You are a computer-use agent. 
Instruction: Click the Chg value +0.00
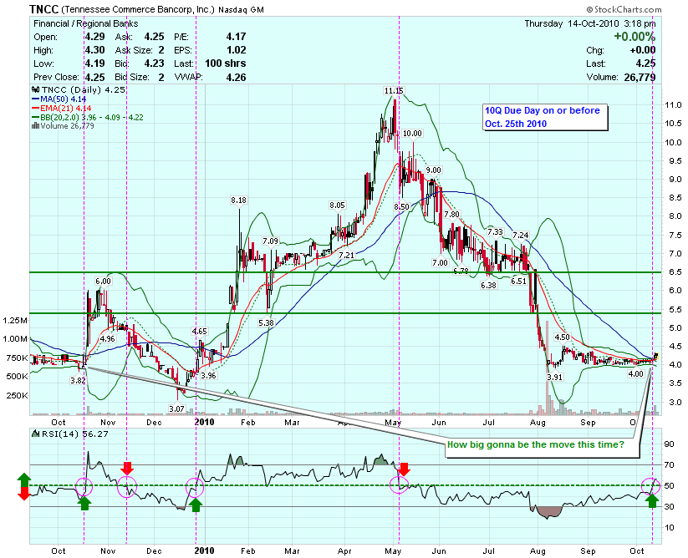click(641, 50)
